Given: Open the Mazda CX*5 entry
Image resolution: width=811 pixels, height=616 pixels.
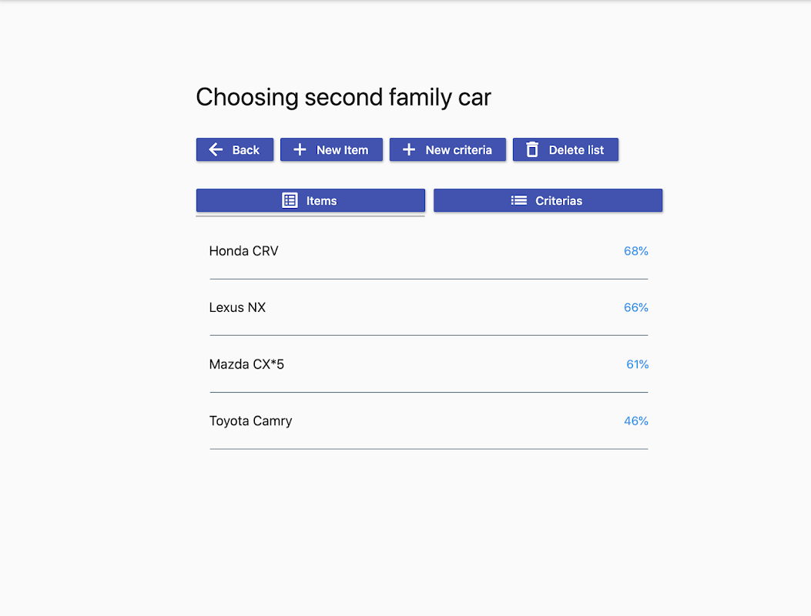Looking at the screenshot, I should tap(246, 364).
